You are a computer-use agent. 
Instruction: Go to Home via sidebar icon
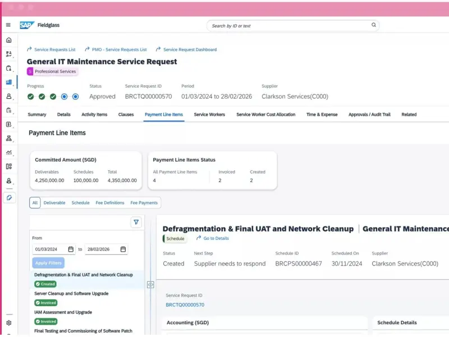click(8, 40)
